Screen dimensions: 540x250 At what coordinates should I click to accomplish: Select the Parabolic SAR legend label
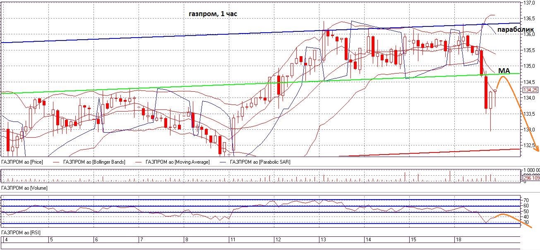[x=260, y=162]
